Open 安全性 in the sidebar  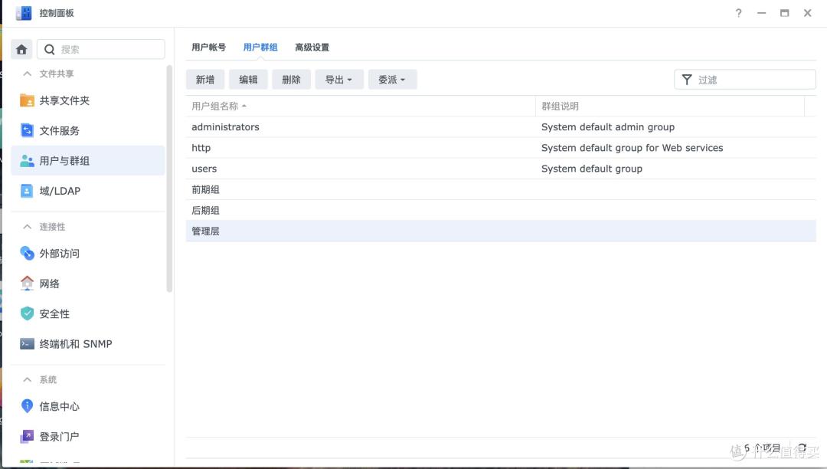click(x=87, y=313)
